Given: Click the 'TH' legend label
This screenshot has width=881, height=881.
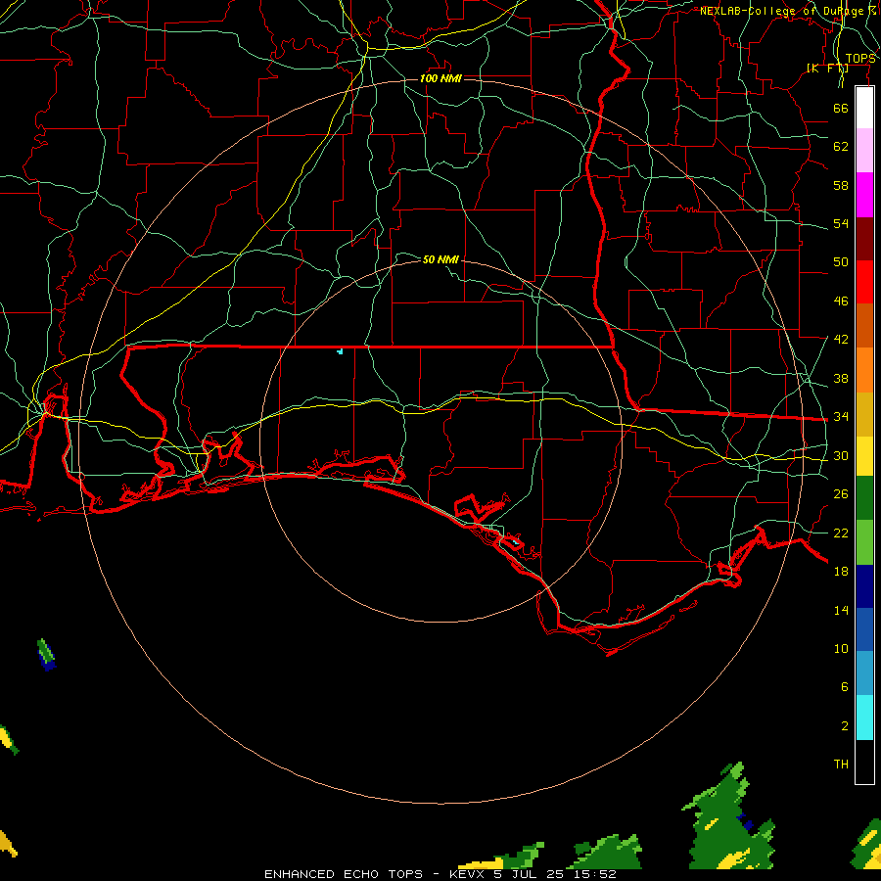Looking at the screenshot, I should click(841, 765).
